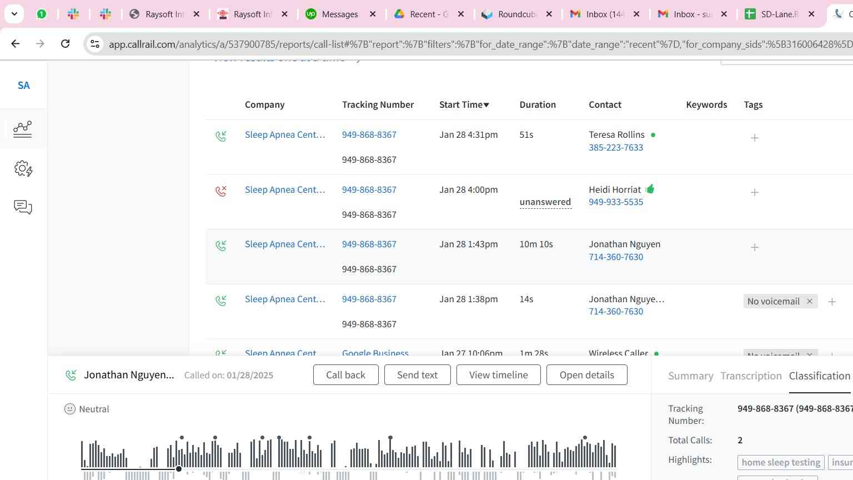Click inbound call icon for Jan 28 1:43pm row
Screen dimensions: 853x480
click(221, 246)
